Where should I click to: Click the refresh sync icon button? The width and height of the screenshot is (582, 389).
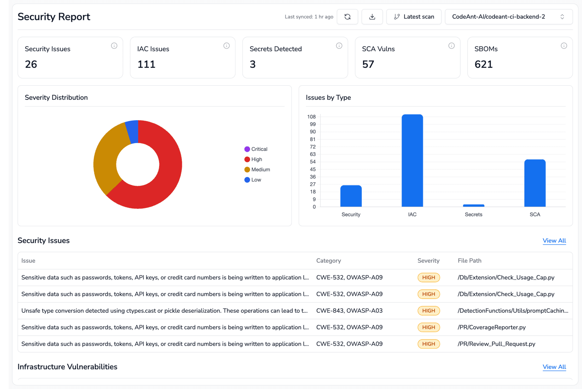click(347, 17)
